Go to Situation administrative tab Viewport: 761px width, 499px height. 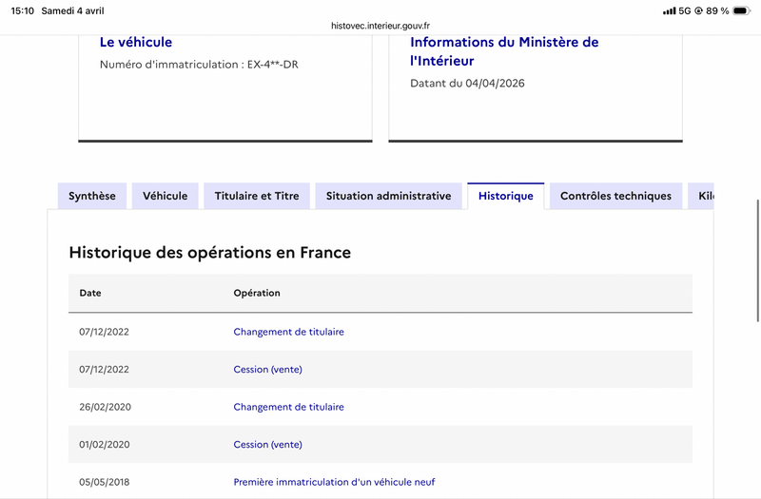pos(388,196)
